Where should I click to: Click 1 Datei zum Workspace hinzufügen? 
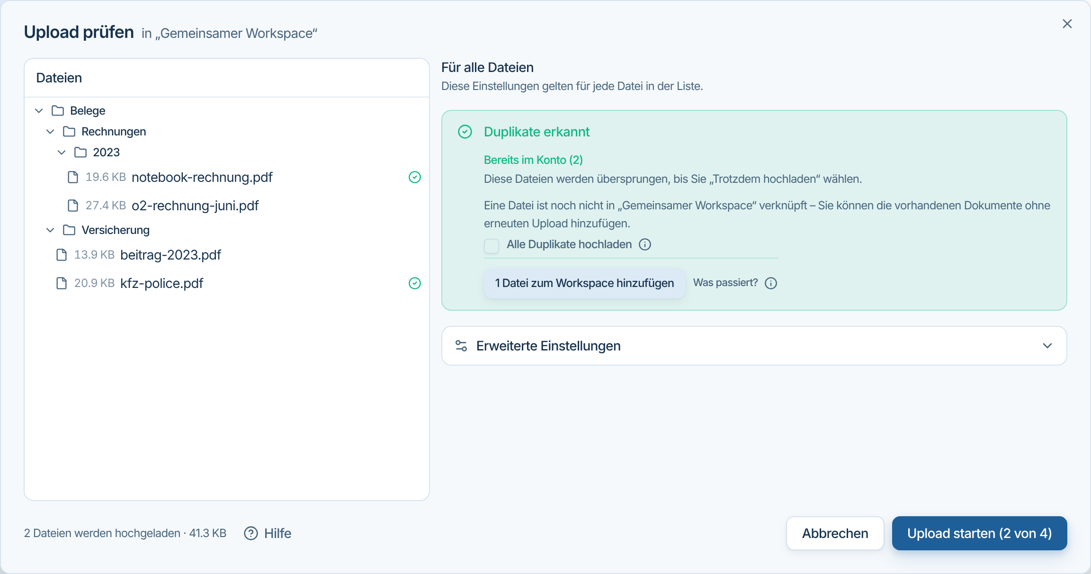pos(584,283)
